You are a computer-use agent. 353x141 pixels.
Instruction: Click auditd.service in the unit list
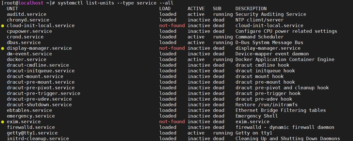click(x=27, y=14)
